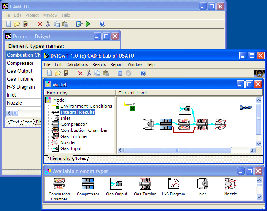Click New project icon in CAMCTO toolbar
Image resolution: width=267 pixels, height=211 pixels.
point(9,24)
